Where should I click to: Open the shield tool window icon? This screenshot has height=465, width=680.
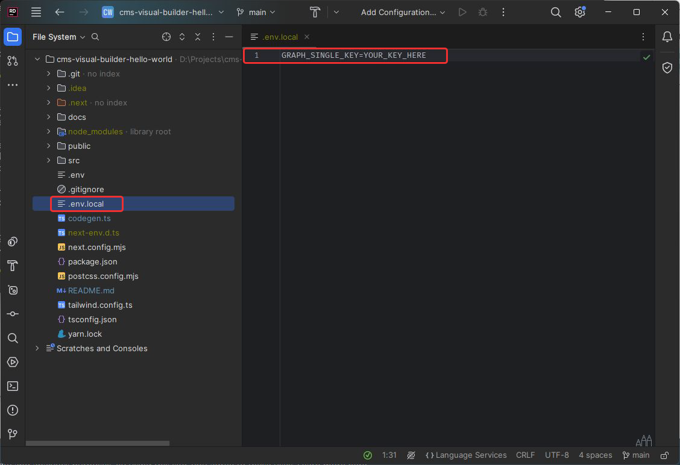pyautogui.click(x=667, y=67)
